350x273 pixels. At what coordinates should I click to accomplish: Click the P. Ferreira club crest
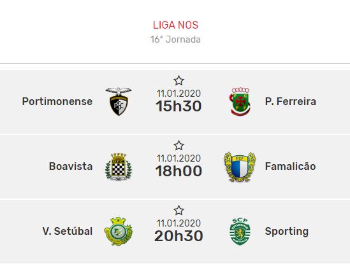[x=240, y=102]
